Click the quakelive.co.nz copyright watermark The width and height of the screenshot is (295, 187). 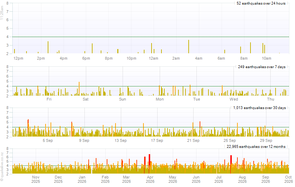[2, 167]
